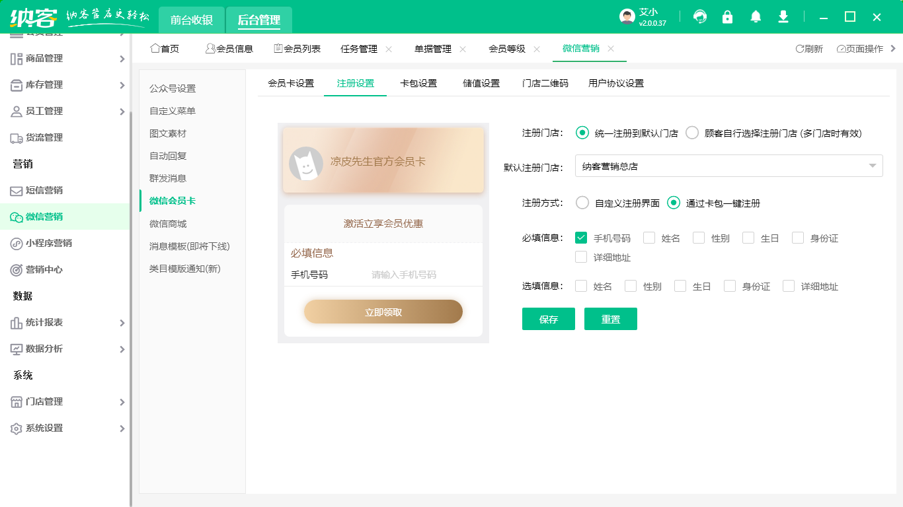
Task: Open the notification bell icon
Action: pyautogui.click(x=755, y=17)
